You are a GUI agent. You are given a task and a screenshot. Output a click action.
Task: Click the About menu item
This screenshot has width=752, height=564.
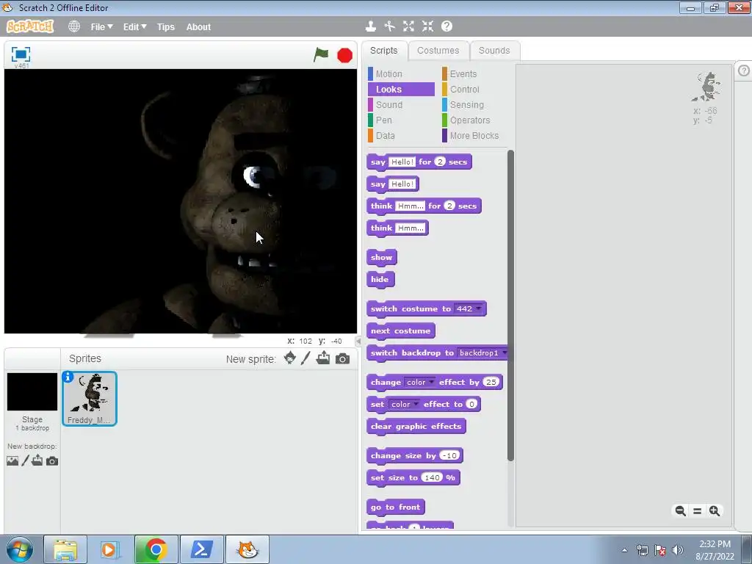198,27
